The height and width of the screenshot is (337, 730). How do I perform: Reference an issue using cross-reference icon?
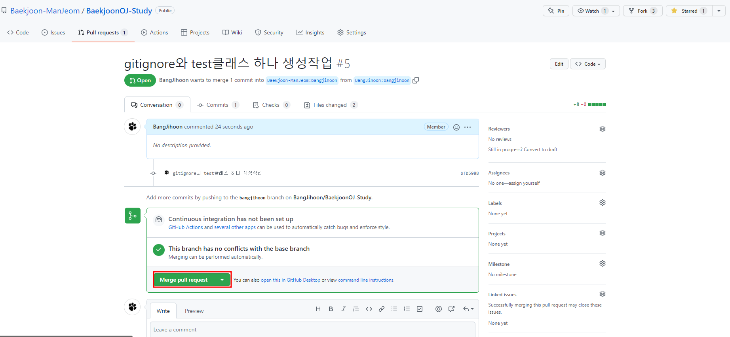coord(451,309)
